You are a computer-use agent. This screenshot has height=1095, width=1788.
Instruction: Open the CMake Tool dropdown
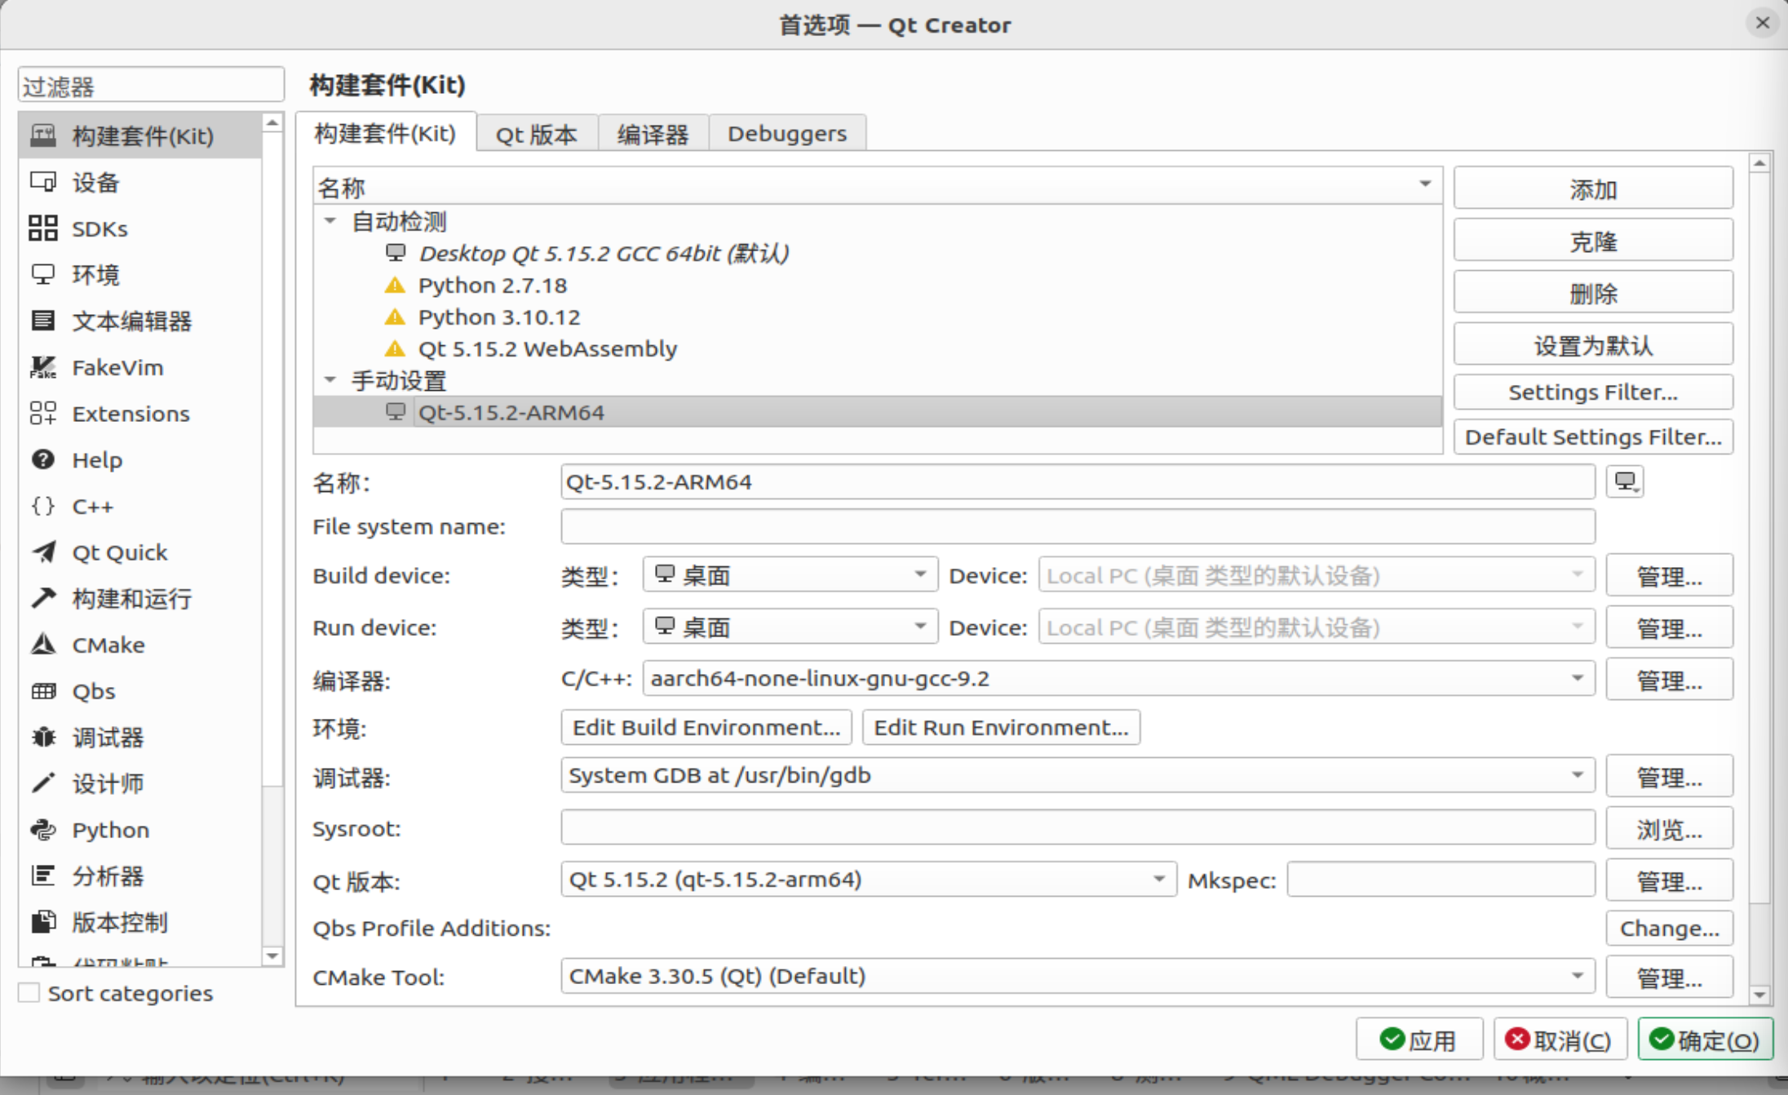click(x=1077, y=976)
